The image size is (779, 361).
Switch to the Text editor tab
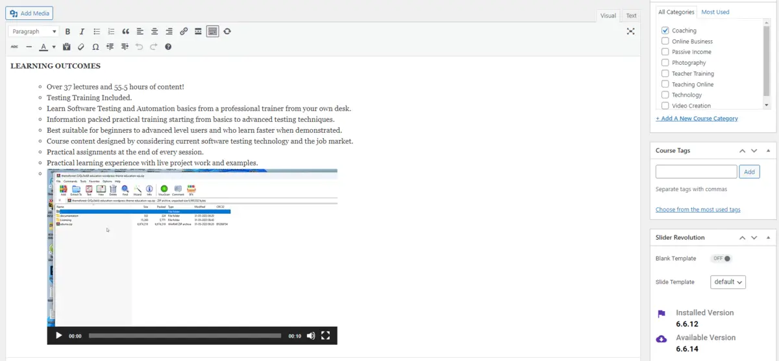pyautogui.click(x=631, y=16)
